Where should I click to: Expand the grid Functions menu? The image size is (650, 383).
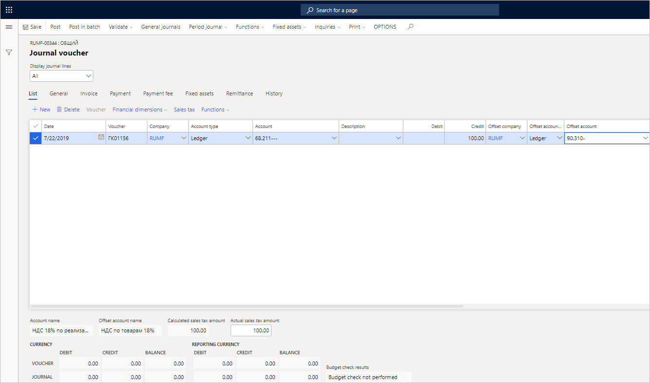216,109
